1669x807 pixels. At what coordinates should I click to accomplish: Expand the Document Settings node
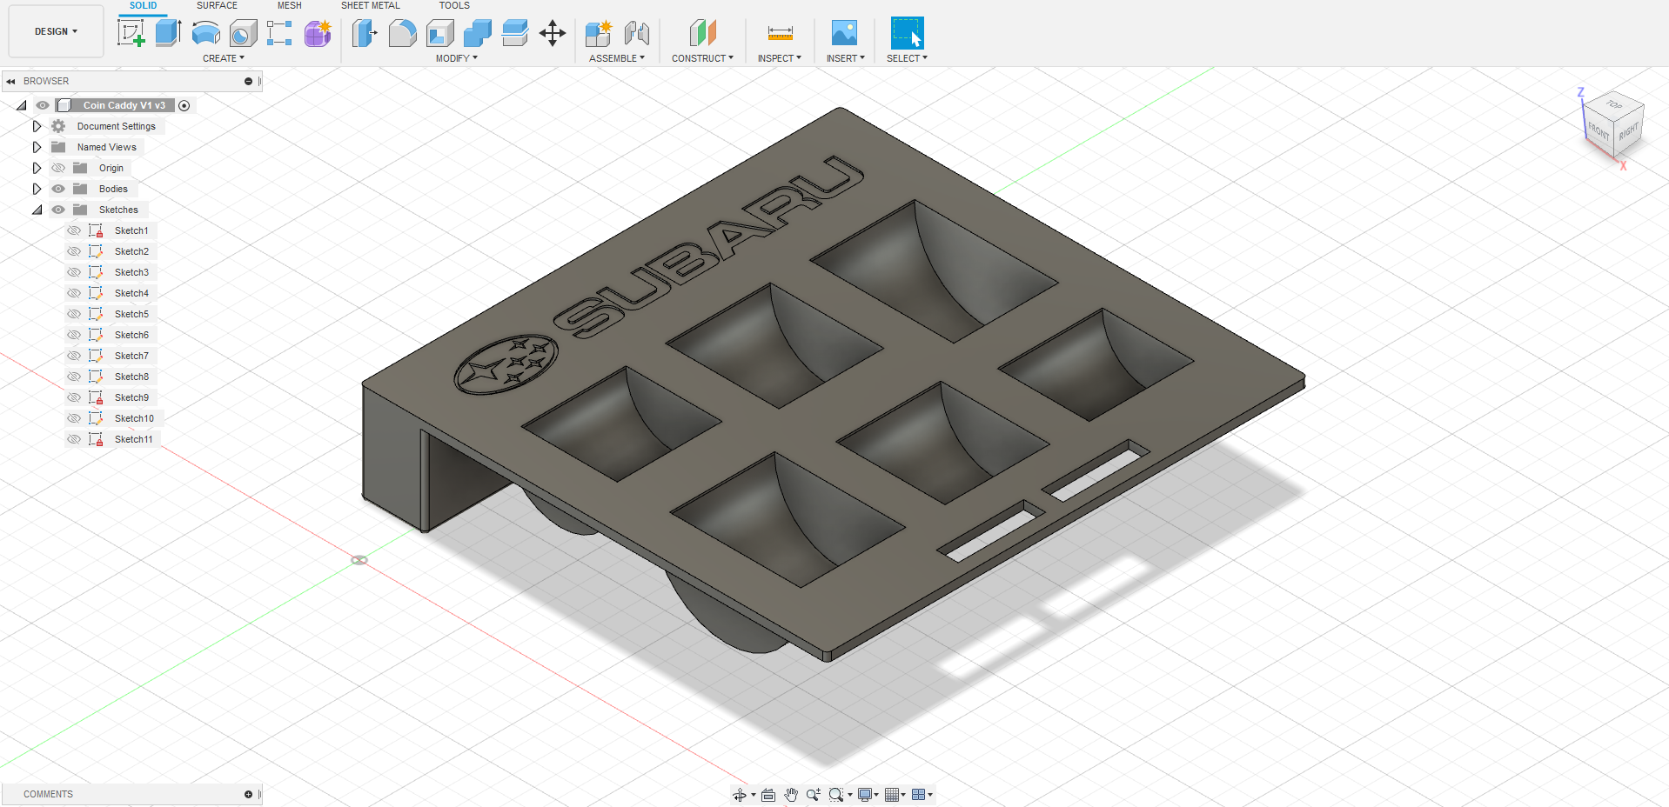click(37, 126)
